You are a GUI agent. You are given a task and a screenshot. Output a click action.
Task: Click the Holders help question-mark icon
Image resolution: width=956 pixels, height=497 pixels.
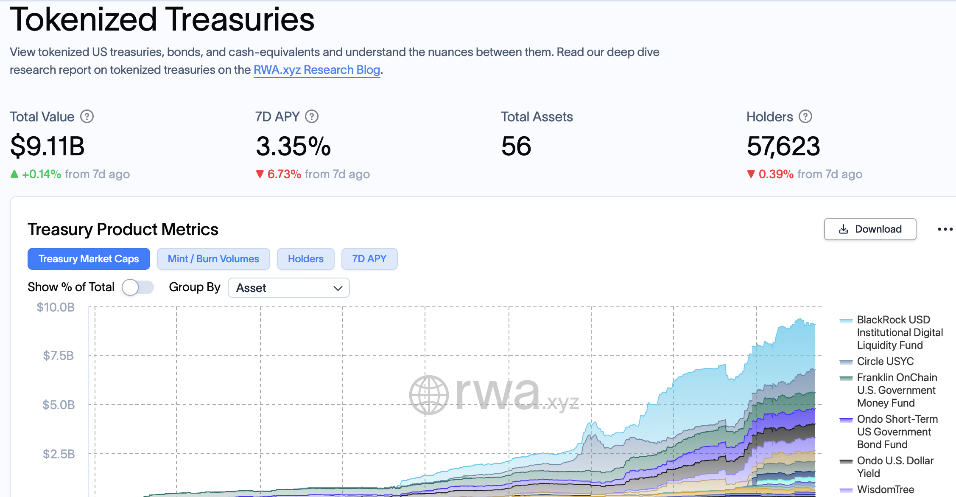point(805,116)
